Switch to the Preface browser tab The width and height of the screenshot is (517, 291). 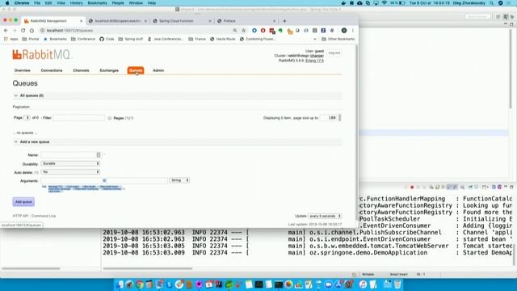pyautogui.click(x=246, y=21)
